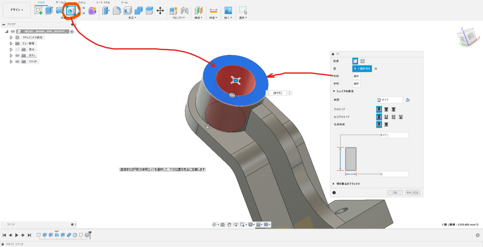The width and height of the screenshot is (483, 247).
Task: Switch to the Mesh tab
Action: pyautogui.click(x=82, y=2)
